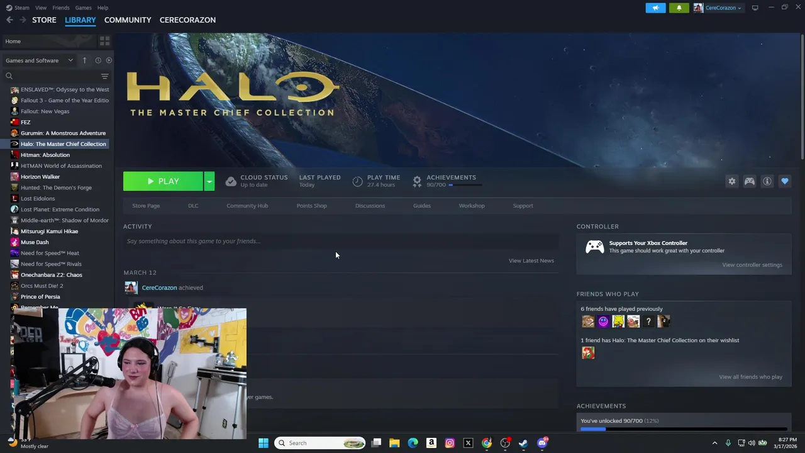The height and width of the screenshot is (453, 805).
Task: Open controller layout icon for Halo
Action: point(750,181)
